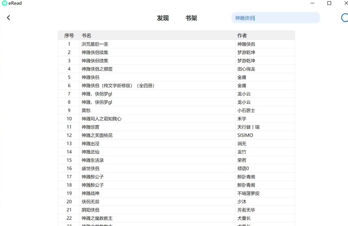Click author 禾宇
The height and width of the screenshot is (226, 348).
pos(242,119)
